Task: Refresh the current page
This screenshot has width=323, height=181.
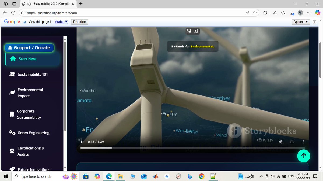Action: tap(13, 13)
